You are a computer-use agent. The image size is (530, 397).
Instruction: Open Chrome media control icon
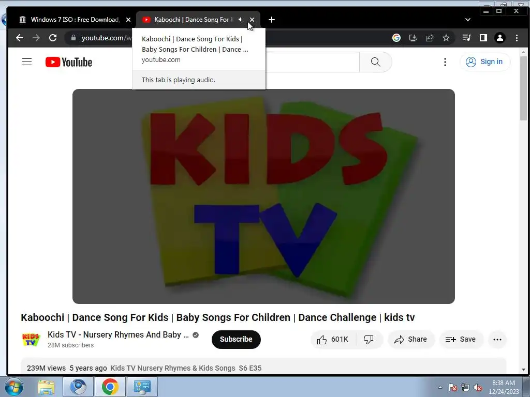click(466, 38)
